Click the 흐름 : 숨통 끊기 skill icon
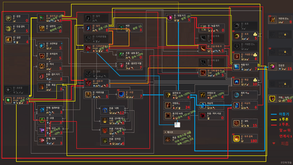 121,55
